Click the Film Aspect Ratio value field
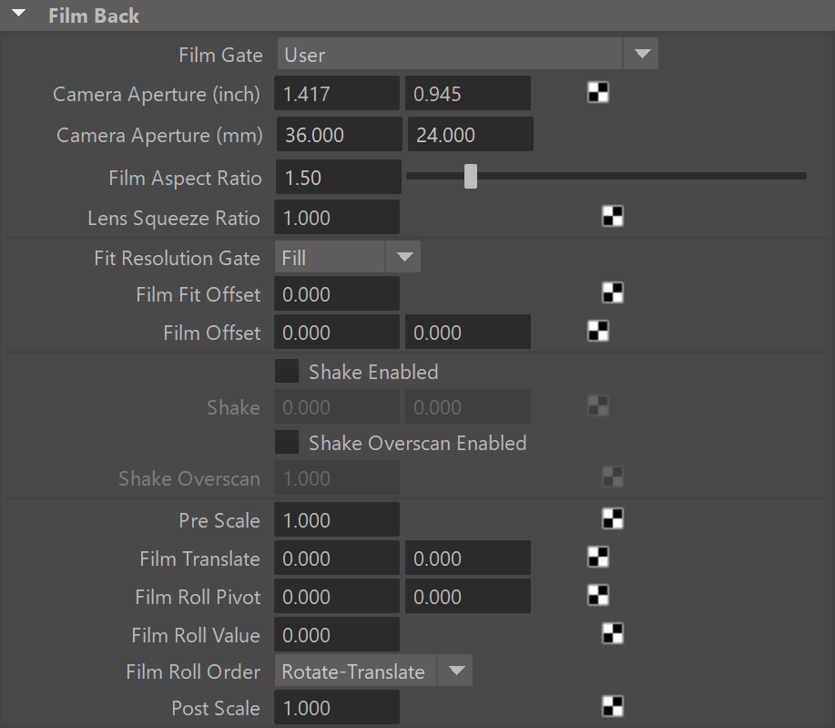This screenshot has width=835, height=728. [338, 177]
